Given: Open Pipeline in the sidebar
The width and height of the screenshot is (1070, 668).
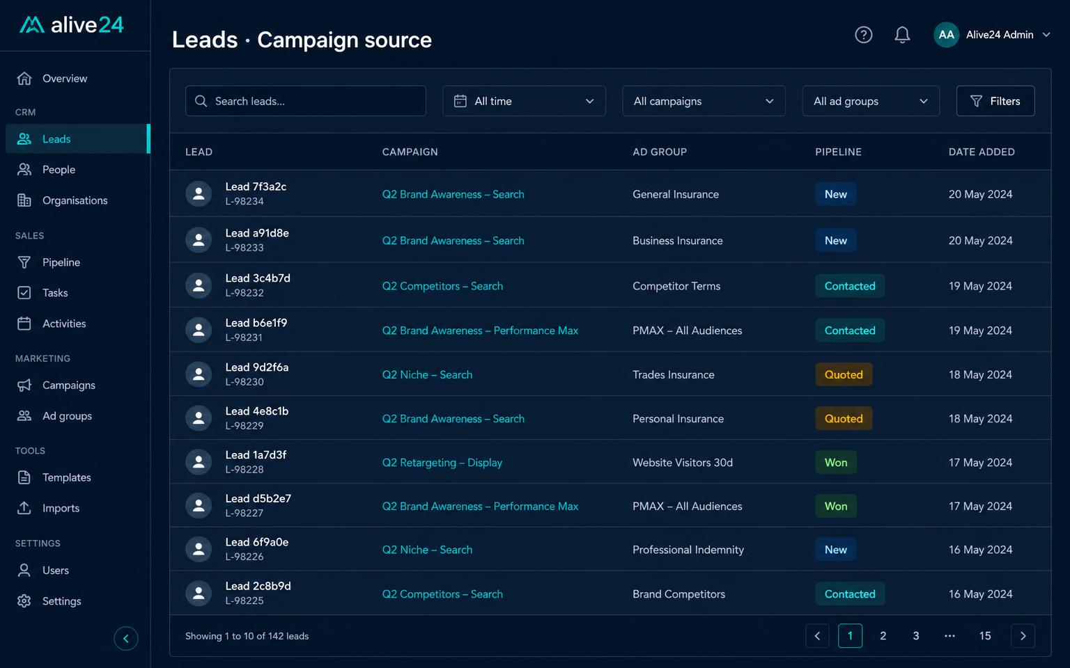Looking at the screenshot, I should click(x=75, y=262).
